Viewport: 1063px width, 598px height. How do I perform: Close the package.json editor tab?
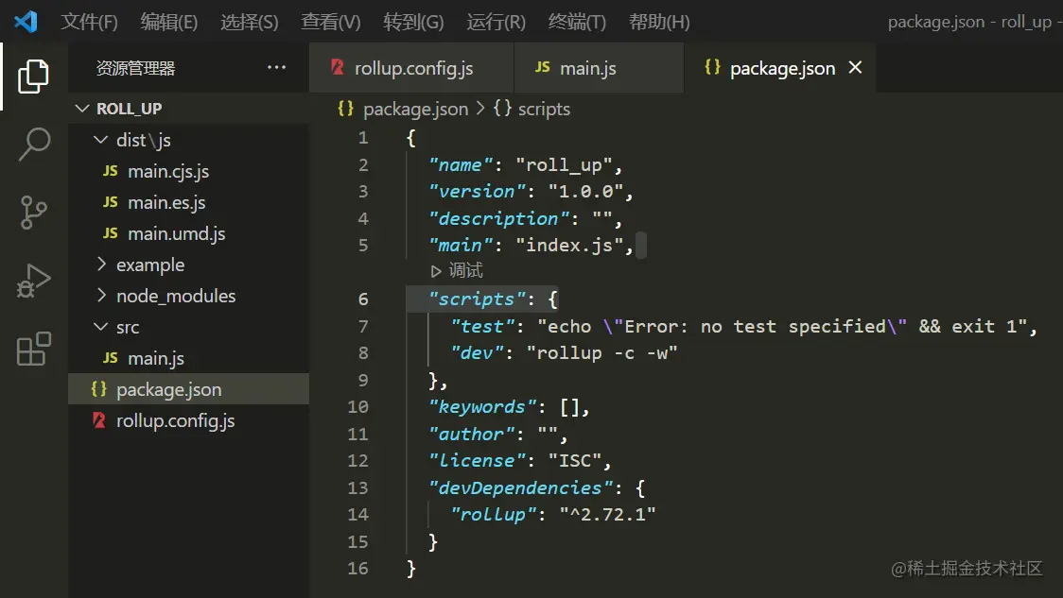tap(856, 68)
